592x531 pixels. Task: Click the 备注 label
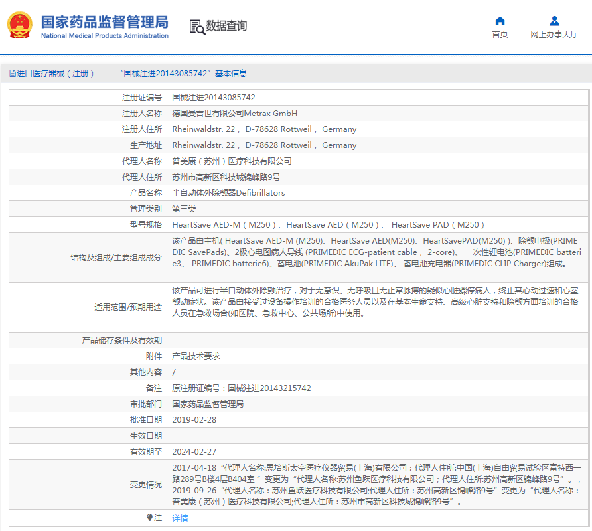pyautogui.click(x=154, y=388)
